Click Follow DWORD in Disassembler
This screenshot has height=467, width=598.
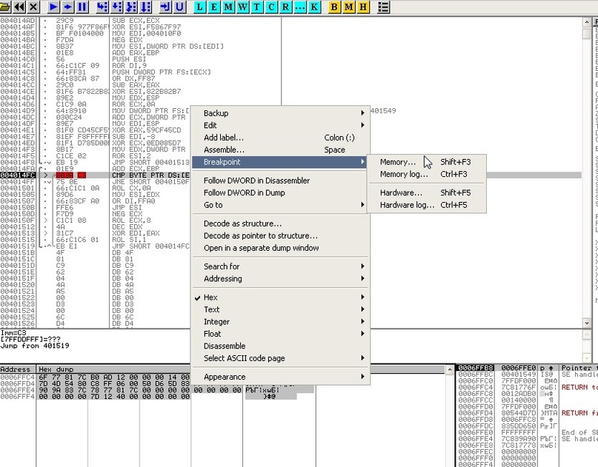(x=256, y=181)
